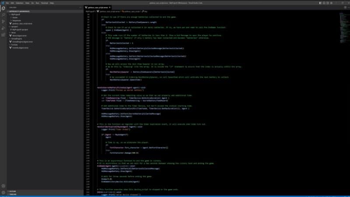Open the Fortnite.digest.verse file
Screen dimensions: 350x197
45,48
